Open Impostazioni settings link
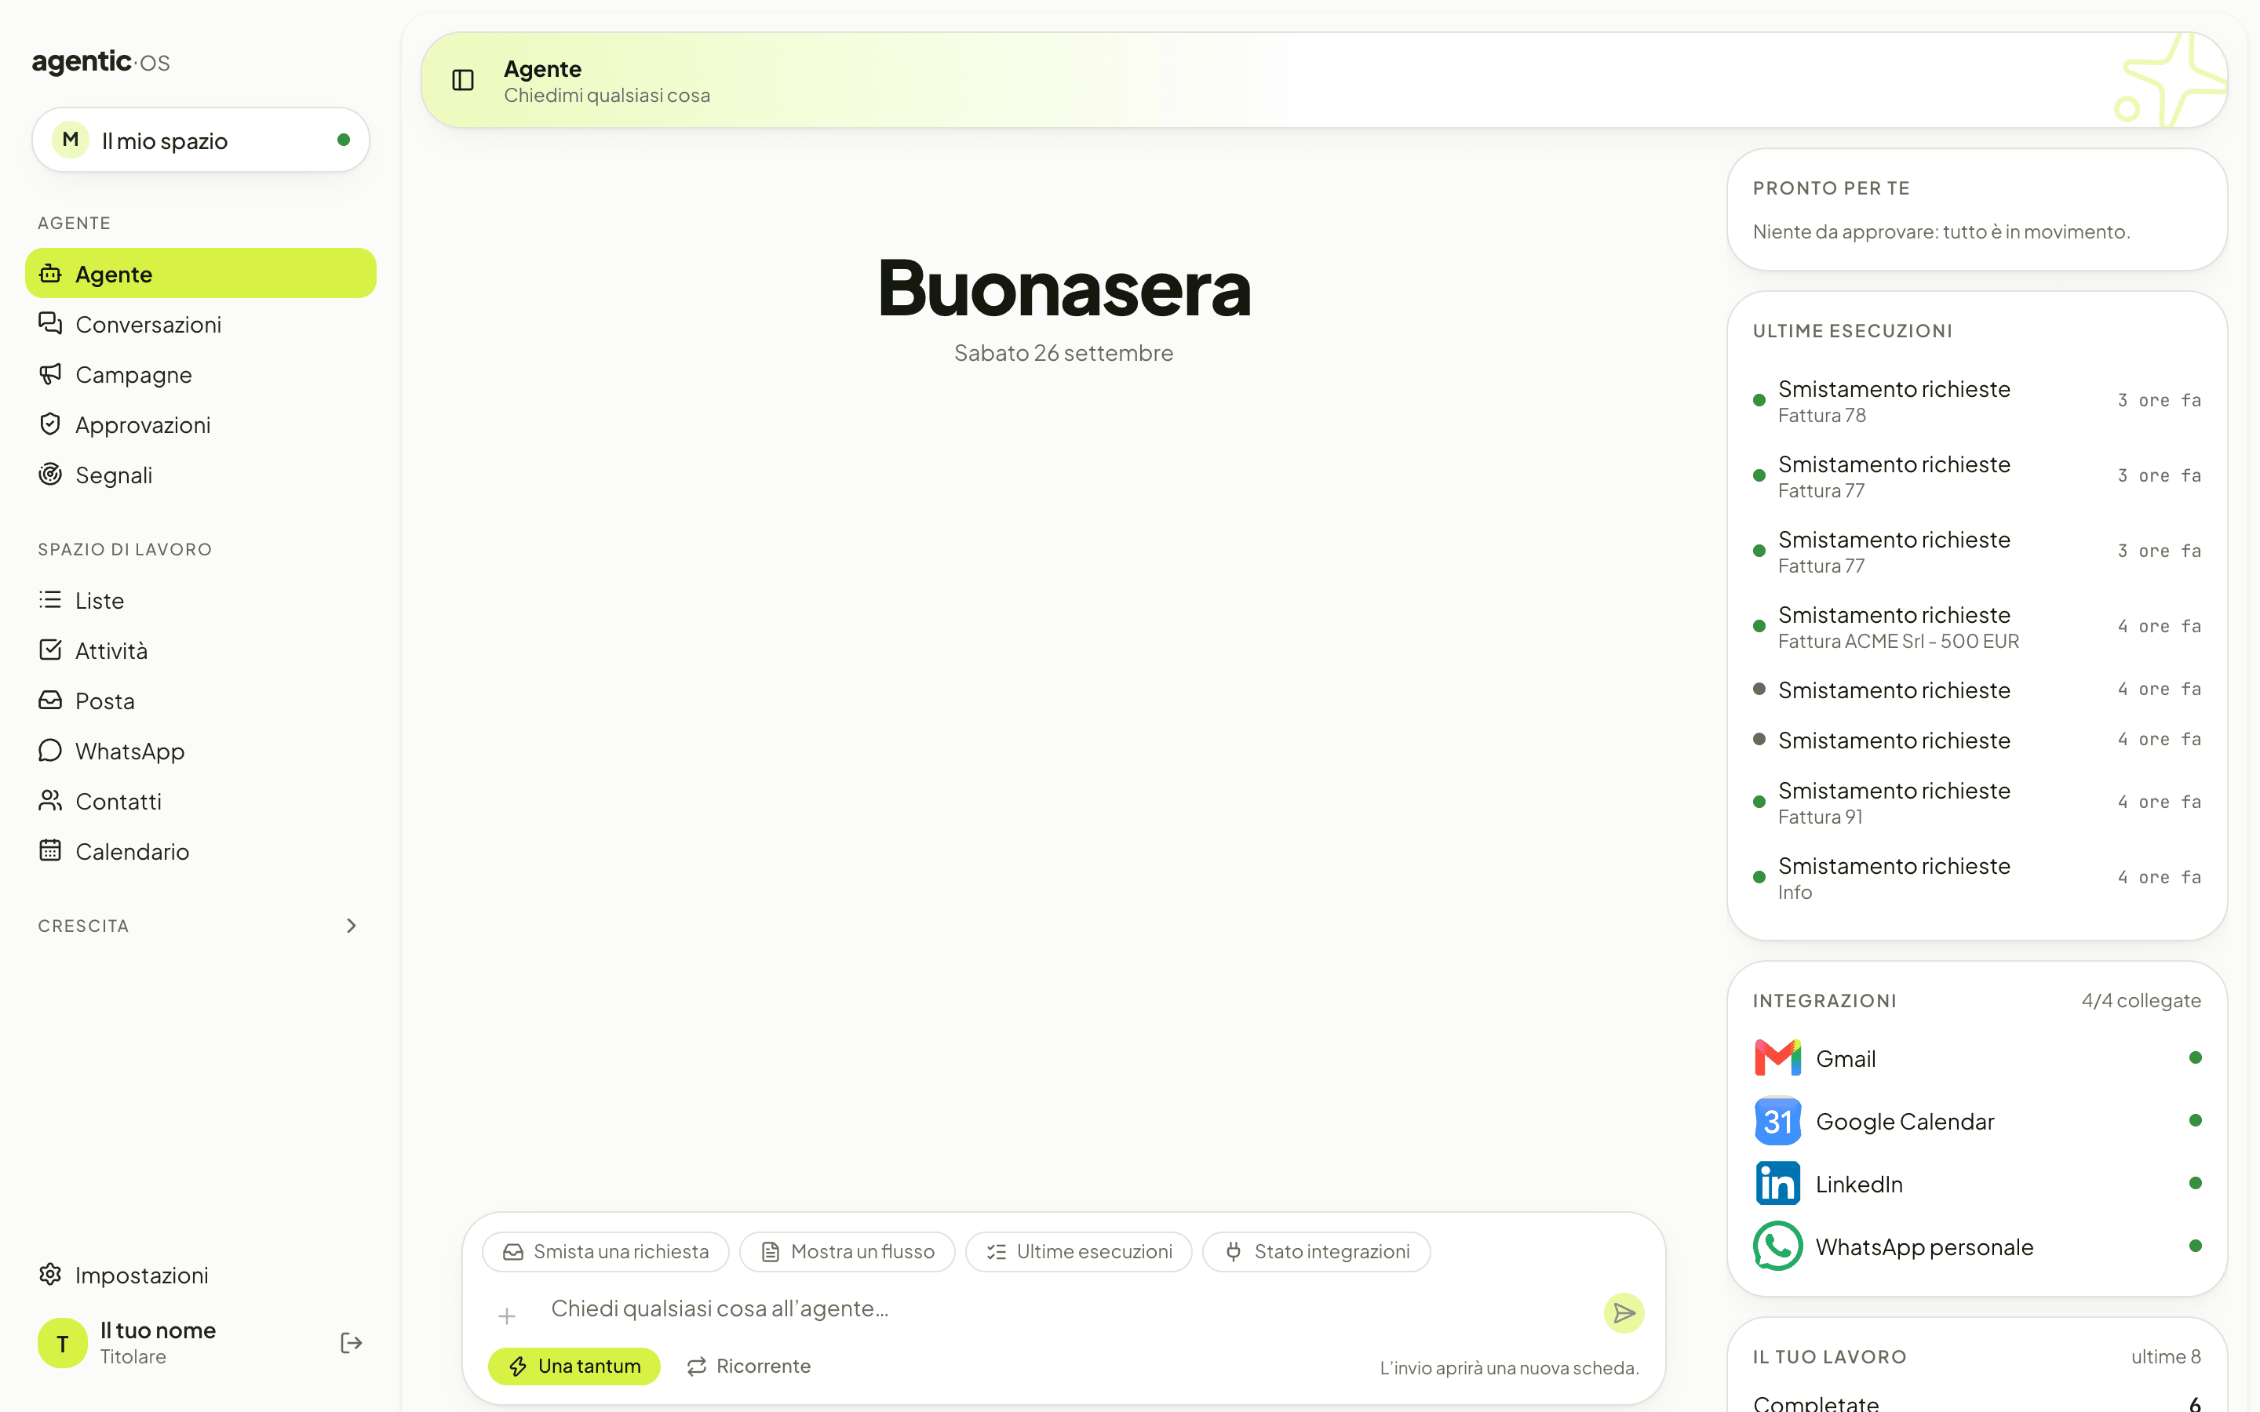 click(201, 1275)
